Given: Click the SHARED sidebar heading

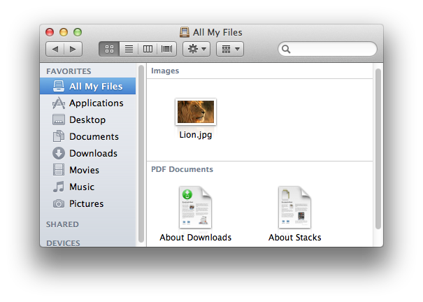Looking at the screenshot, I should coord(62,224).
